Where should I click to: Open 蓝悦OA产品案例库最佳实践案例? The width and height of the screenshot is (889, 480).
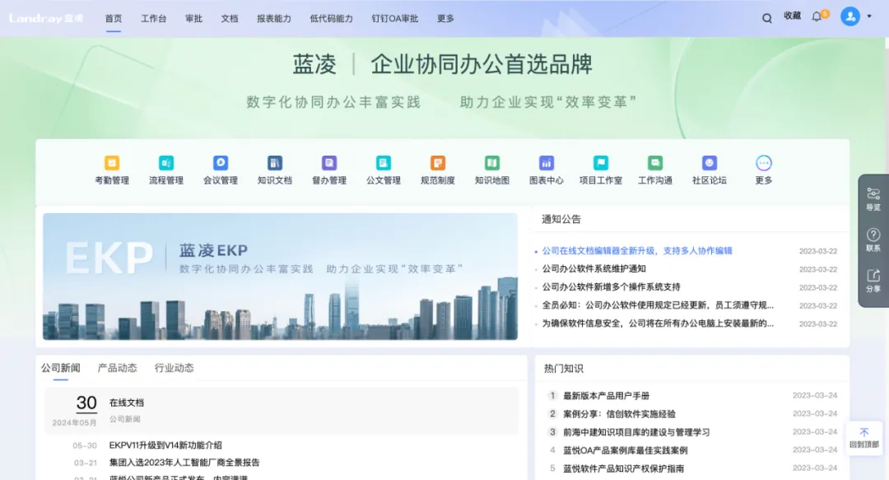point(625,450)
